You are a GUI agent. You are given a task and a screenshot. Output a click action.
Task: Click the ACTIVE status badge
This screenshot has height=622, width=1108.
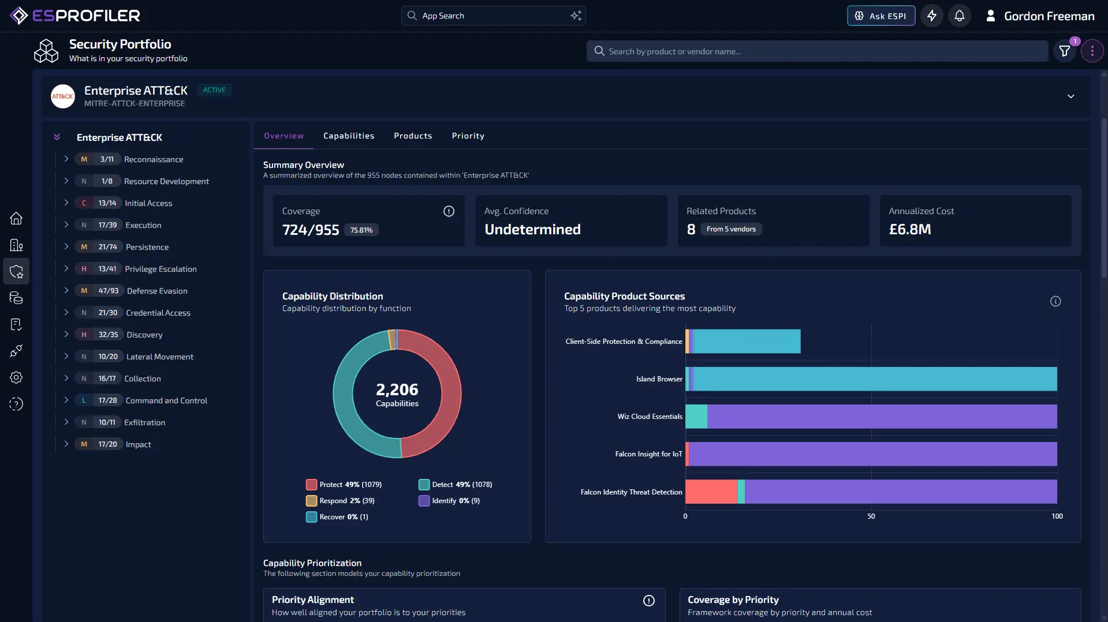tap(214, 90)
